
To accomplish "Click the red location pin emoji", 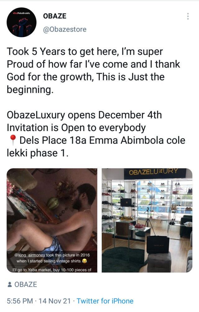I will pos(13,140).
